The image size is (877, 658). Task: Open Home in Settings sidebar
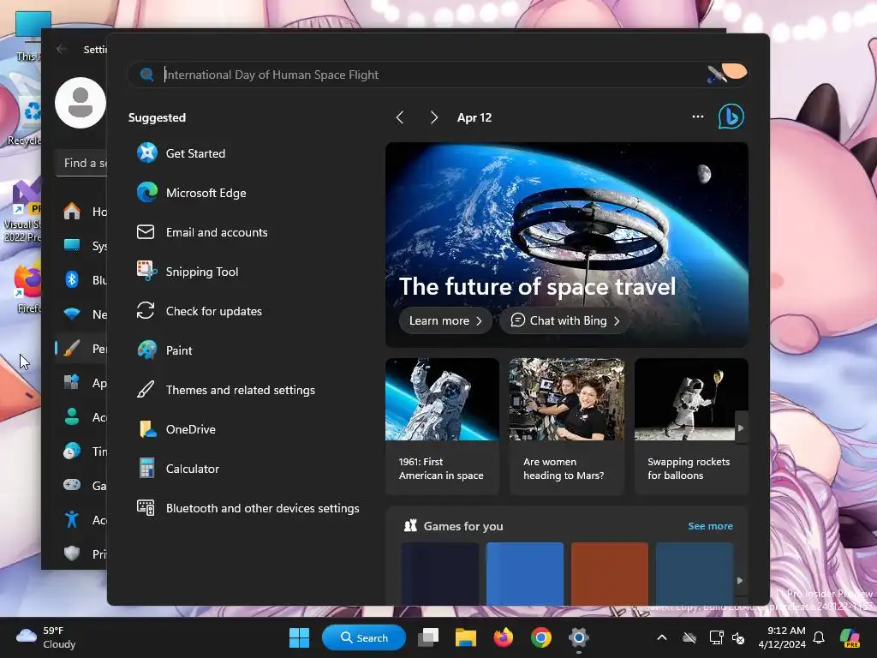tap(81, 212)
